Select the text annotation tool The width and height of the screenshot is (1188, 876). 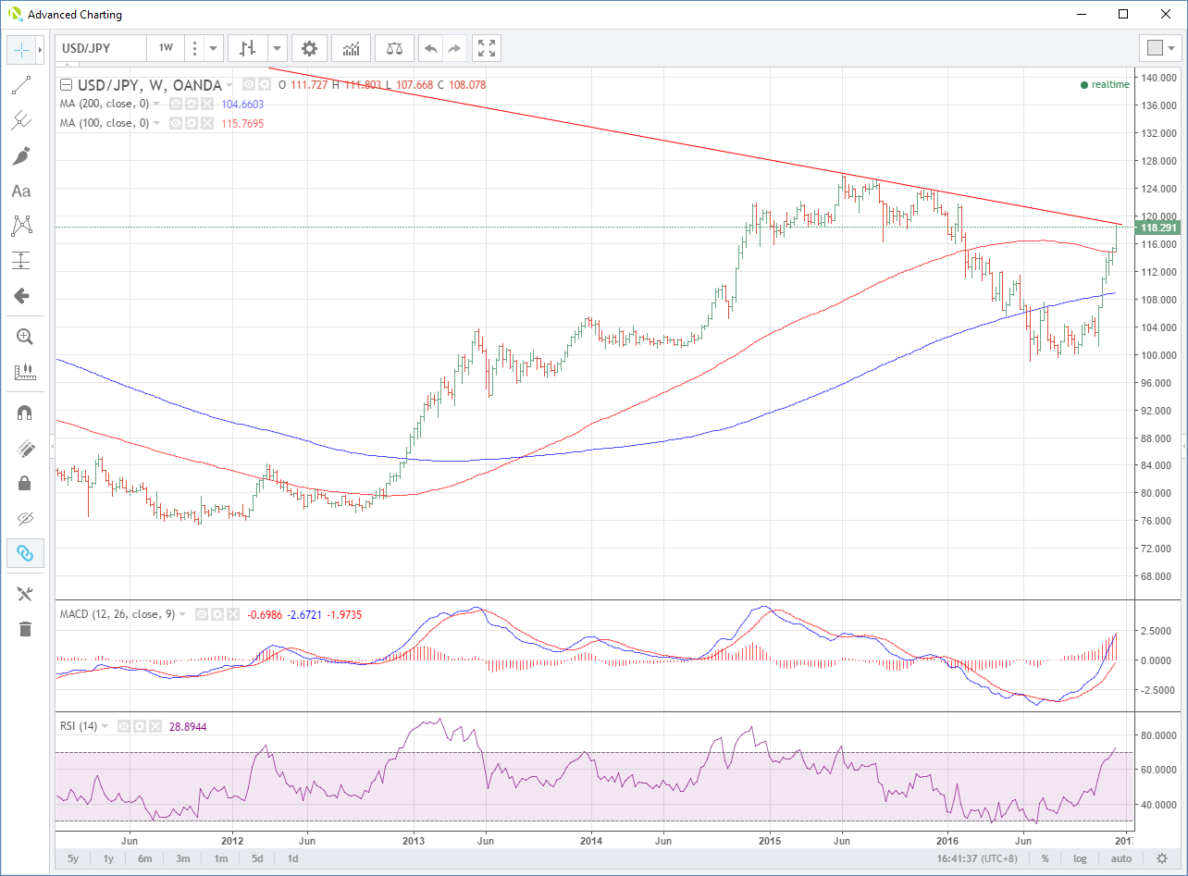point(21,191)
